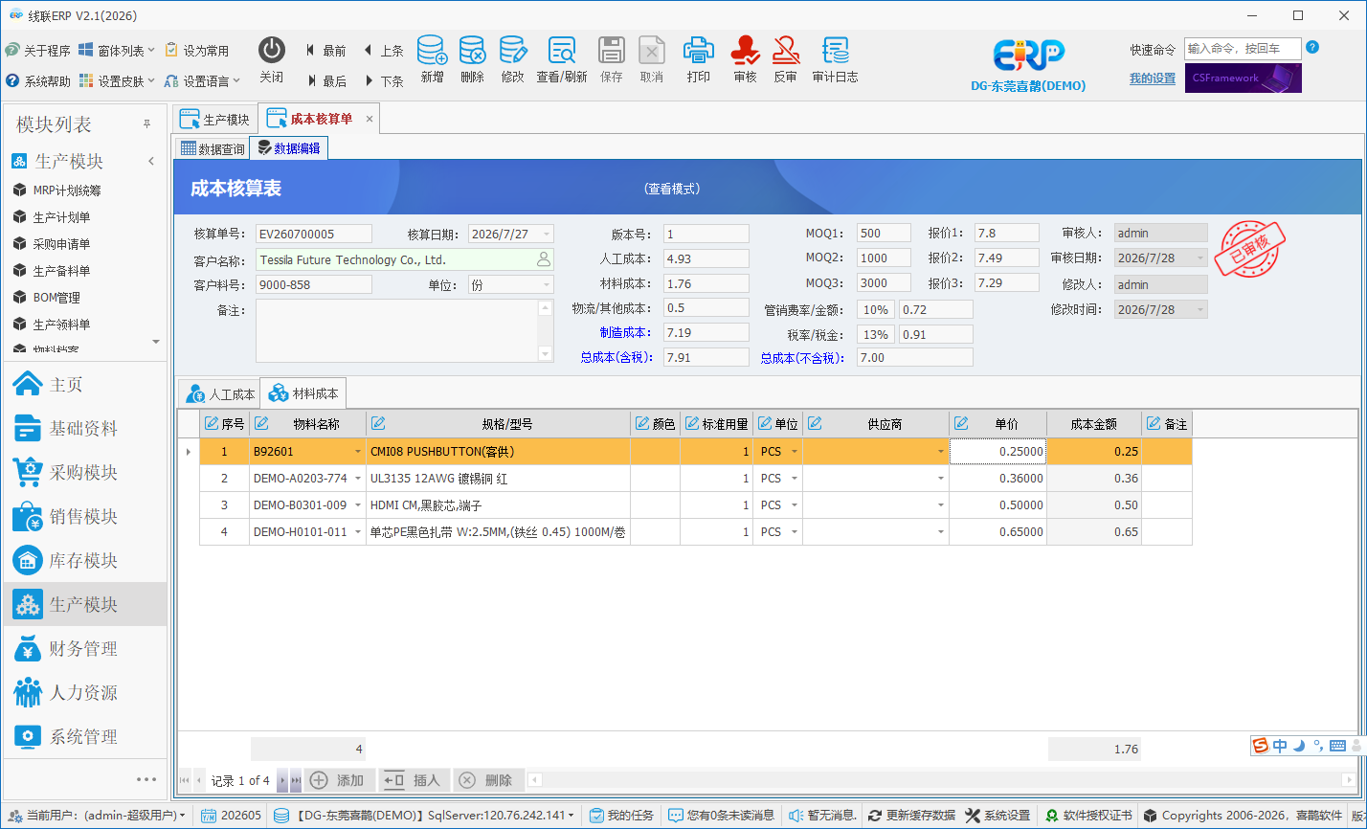Screen dimensions: 1367x829
Task: Close the 成本核算单 tab
Action: point(370,120)
